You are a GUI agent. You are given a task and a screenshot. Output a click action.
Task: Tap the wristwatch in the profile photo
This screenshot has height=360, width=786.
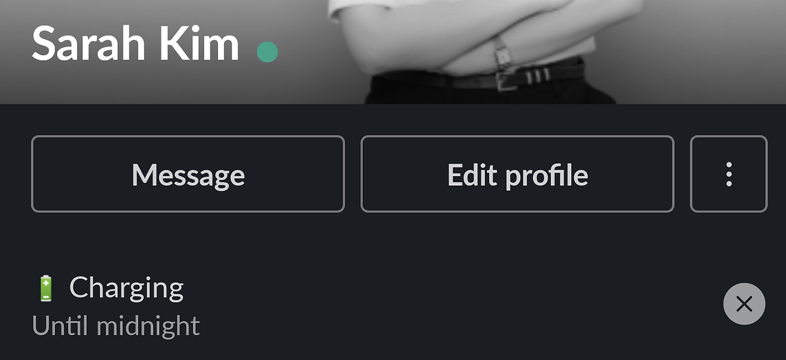tap(503, 55)
